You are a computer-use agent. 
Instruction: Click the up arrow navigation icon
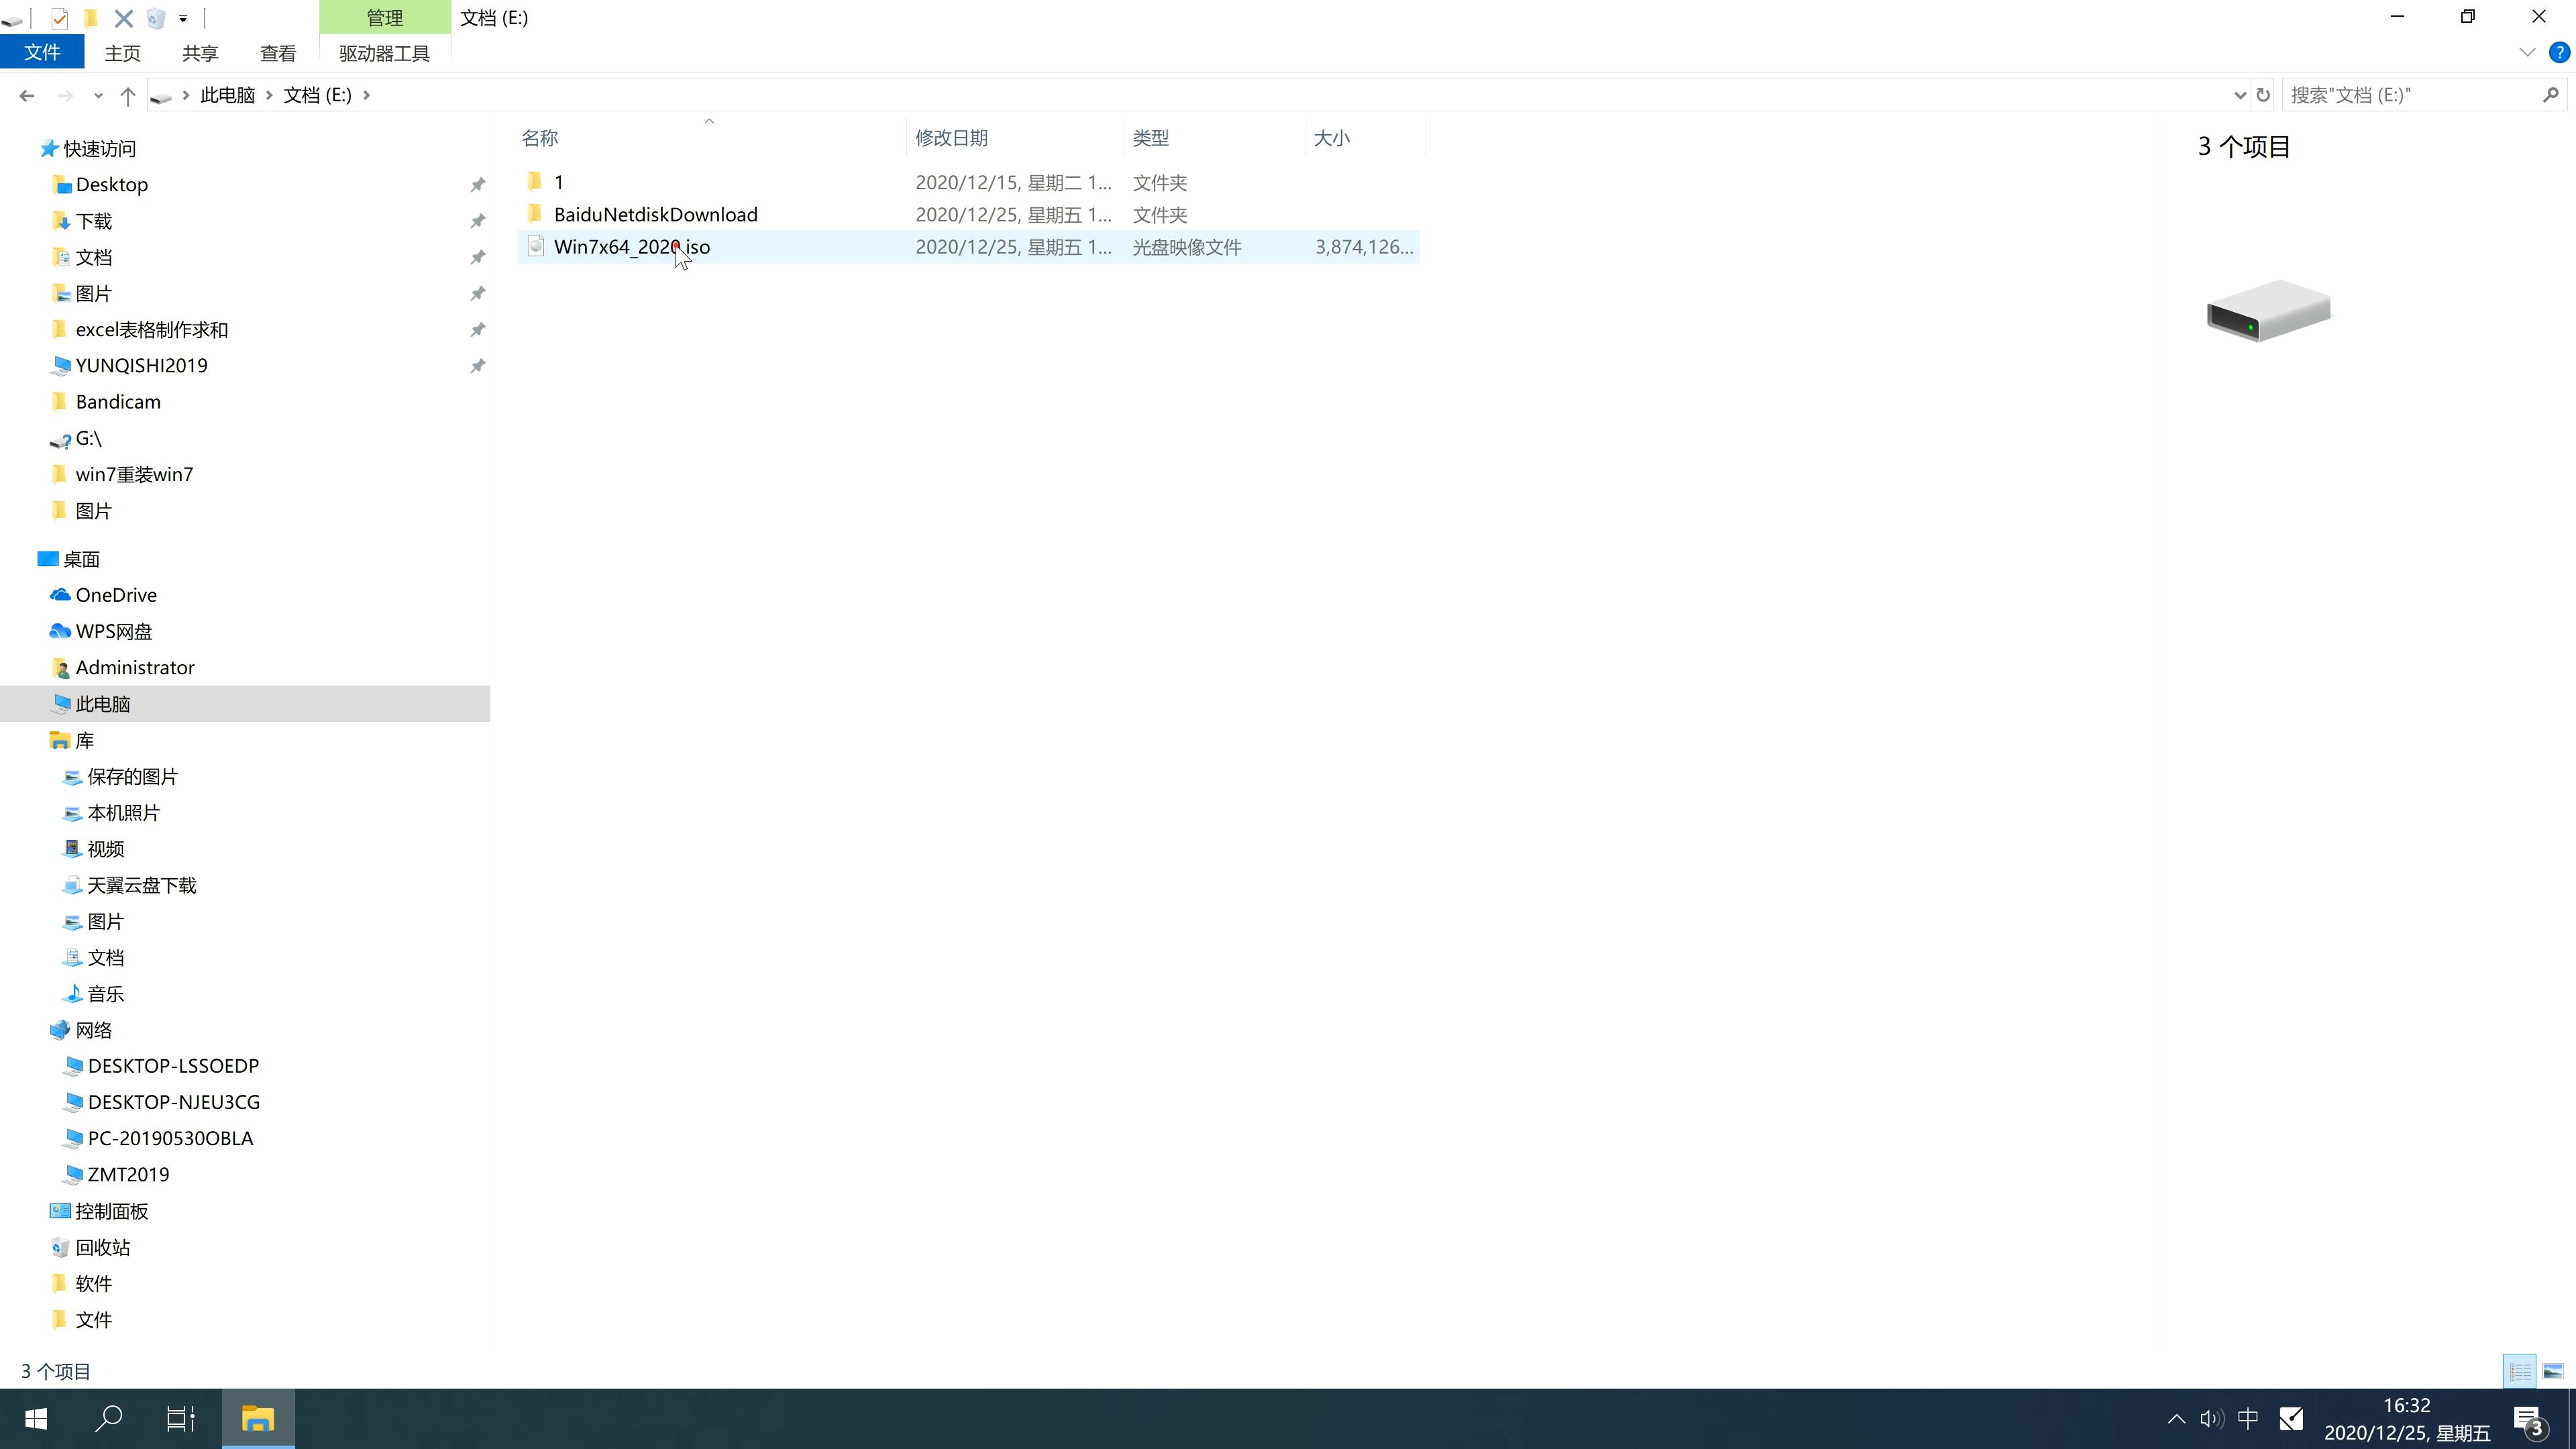125,94
